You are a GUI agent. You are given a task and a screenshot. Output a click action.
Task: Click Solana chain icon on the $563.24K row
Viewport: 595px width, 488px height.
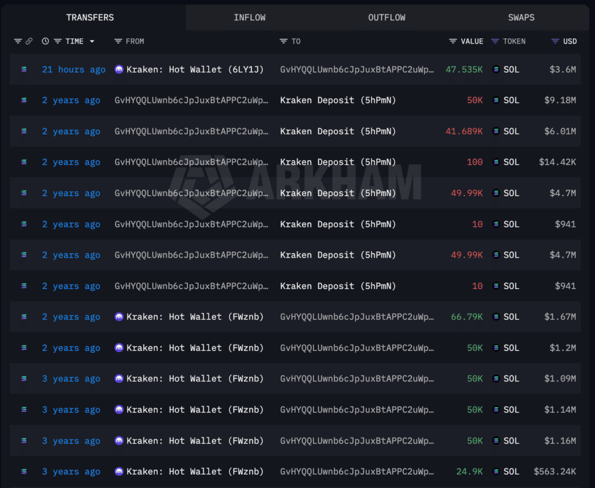24,471
